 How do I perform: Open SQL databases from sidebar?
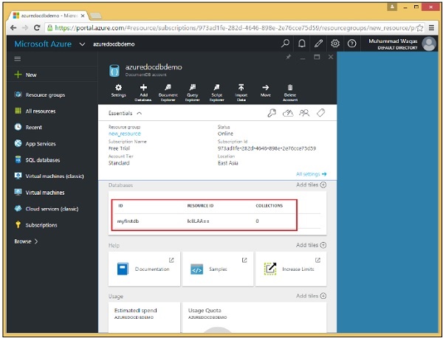pos(42,159)
